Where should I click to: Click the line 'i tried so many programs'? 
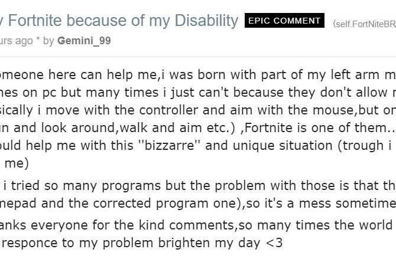(198, 186)
